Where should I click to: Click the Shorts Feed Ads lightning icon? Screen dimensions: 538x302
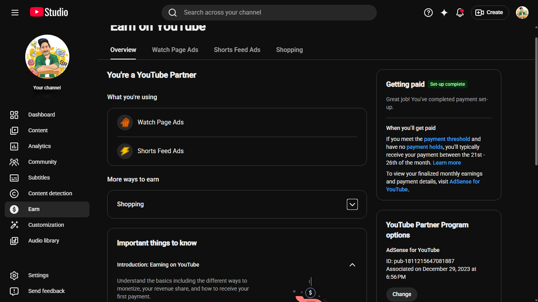pyautogui.click(x=125, y=151)
